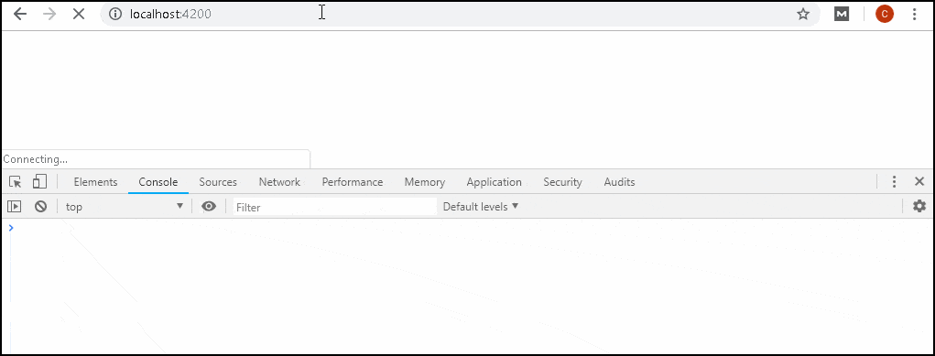Activate inspect element picker

pos(16,182)
